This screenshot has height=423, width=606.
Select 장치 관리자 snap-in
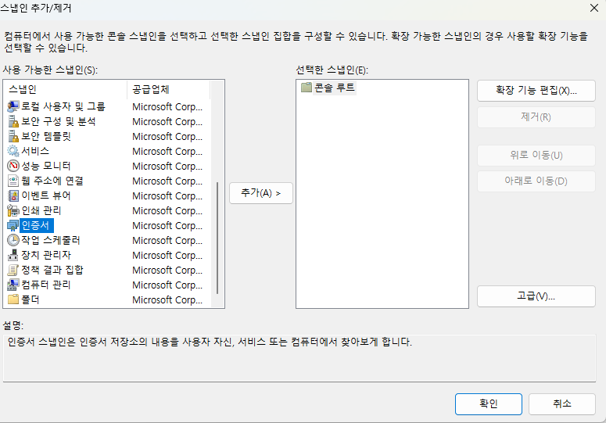coord(46,255)
